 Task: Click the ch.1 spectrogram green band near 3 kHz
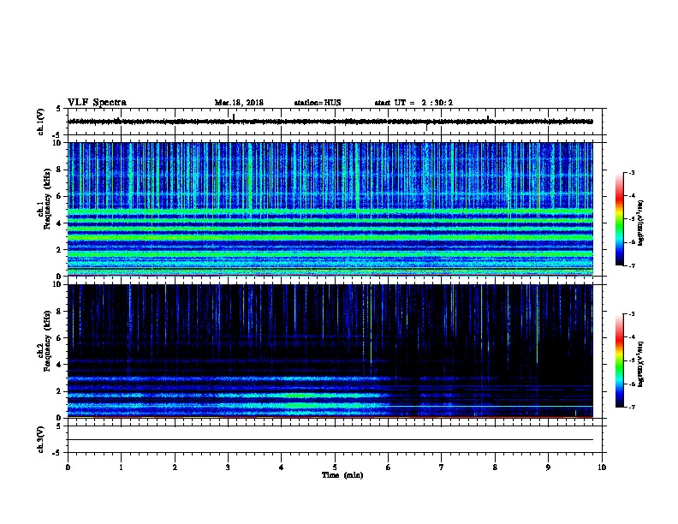tap(330, 237)
